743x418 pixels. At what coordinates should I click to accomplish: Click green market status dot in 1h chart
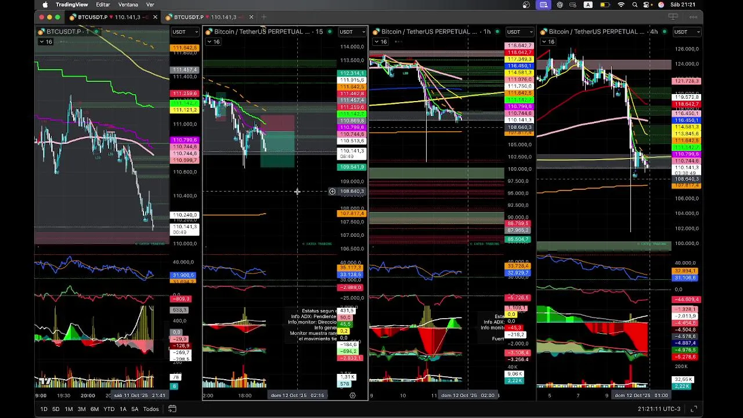497,31
